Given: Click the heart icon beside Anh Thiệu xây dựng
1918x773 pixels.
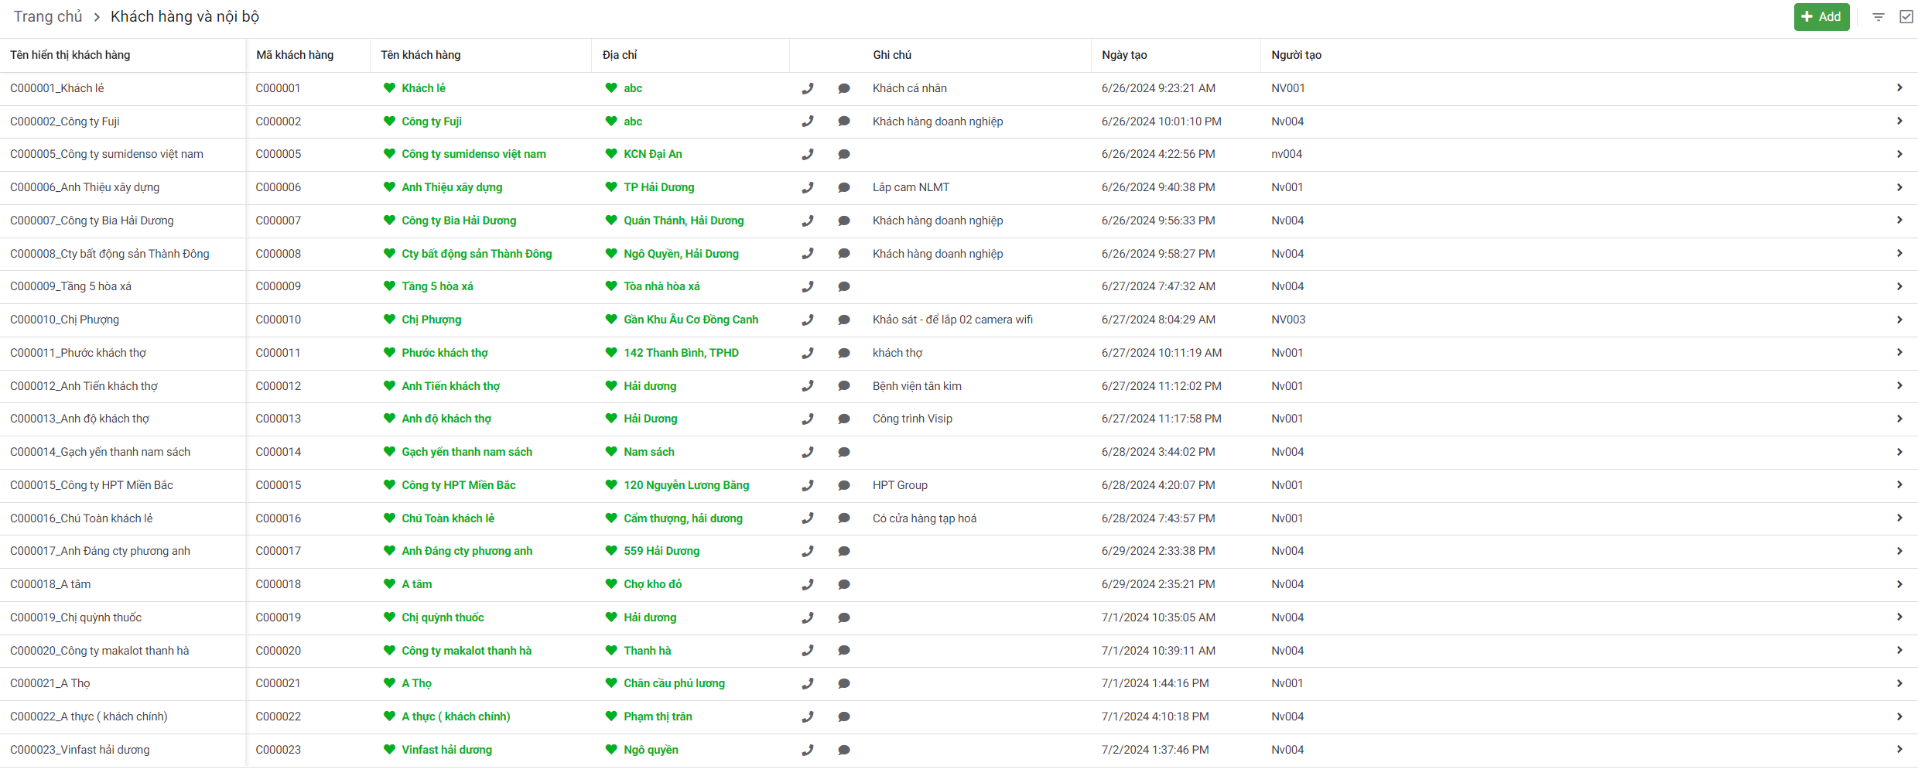Looking at the screenshot, I should coord(389,187).
